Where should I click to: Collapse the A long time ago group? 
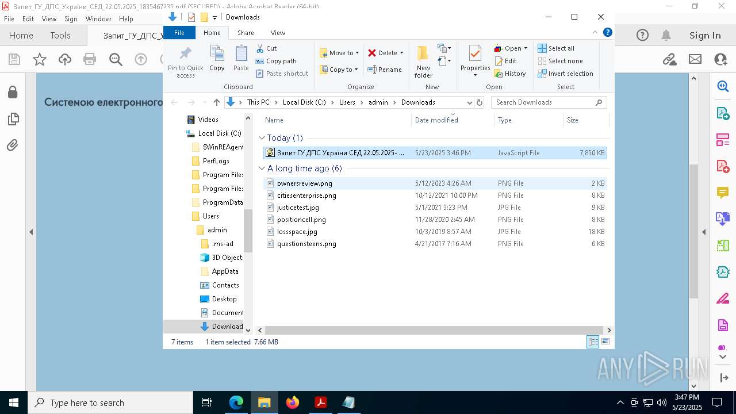click(x=262, y=168)
